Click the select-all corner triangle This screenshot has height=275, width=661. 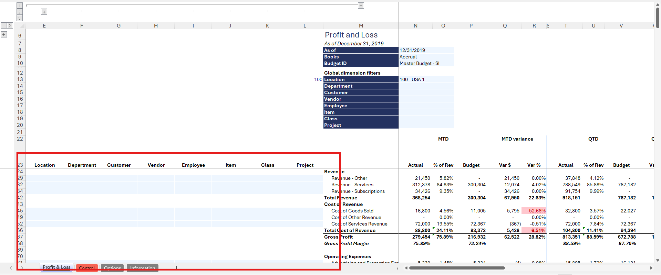(22, 26)
